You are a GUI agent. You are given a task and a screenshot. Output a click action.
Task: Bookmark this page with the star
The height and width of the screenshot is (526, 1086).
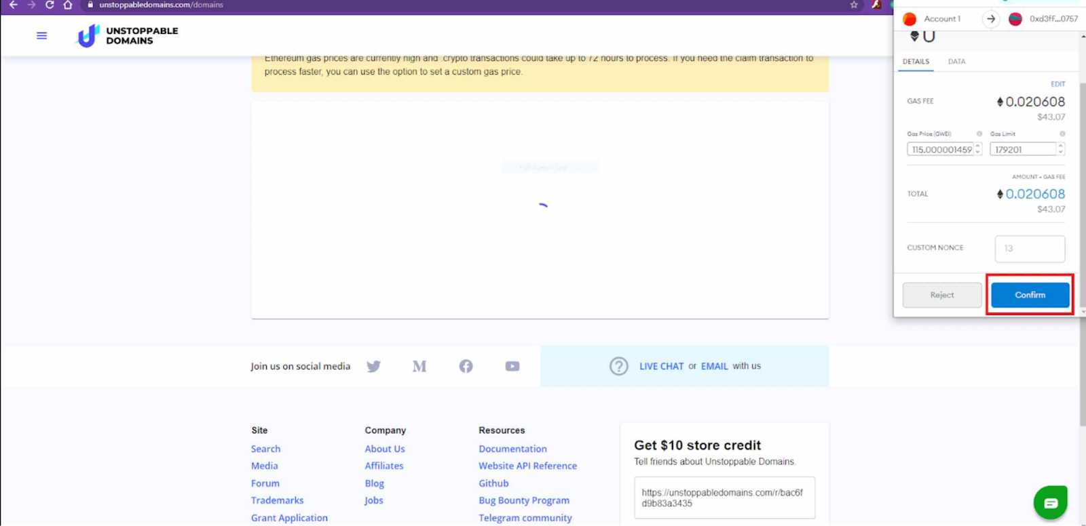(854, 5)
